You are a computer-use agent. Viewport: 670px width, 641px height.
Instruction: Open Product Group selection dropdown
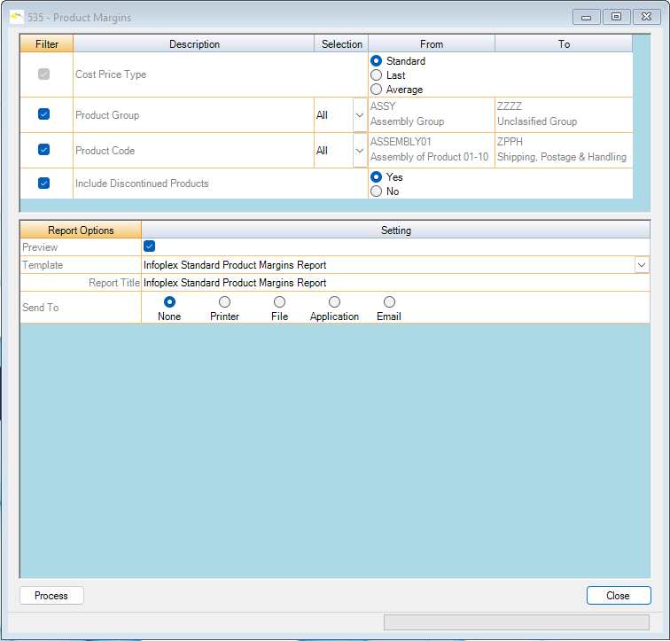click(x=360, y=115)
